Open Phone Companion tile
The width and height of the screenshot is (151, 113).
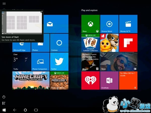click(40, 62)
